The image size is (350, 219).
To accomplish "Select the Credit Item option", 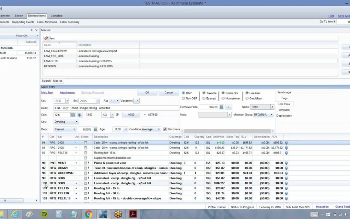I will tap(247, 98).
